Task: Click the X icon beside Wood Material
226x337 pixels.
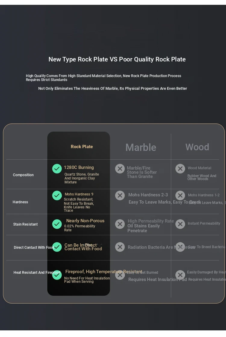Action: click(180, 169)
